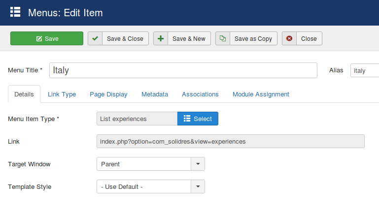Click the list icon on the Select button
Image resolution: width=379 pixels, height=215 pixels.
187,119
